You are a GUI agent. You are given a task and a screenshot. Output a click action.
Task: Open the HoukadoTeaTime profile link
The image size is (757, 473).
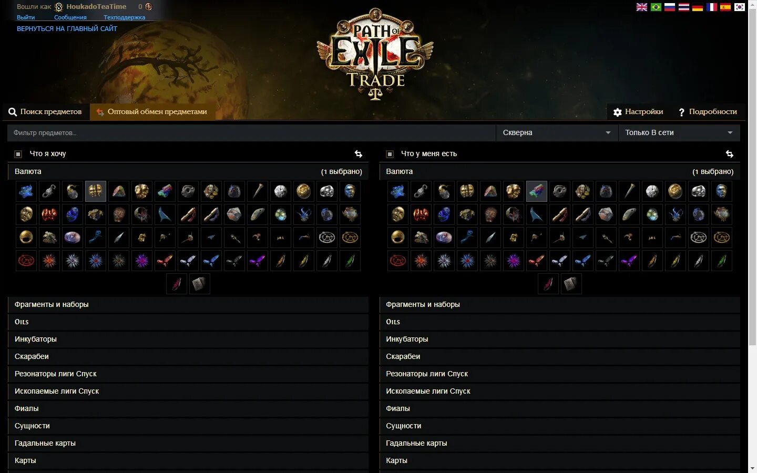96,7
